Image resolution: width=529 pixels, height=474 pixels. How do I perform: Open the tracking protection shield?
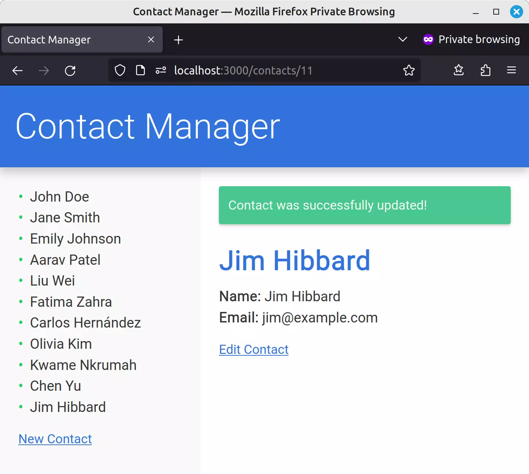pyautogui.click(x=120, y=70)
